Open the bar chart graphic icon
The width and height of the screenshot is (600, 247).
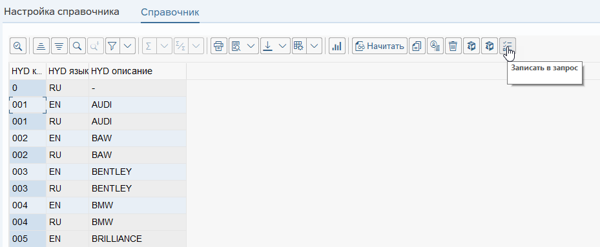click(337, 46)
